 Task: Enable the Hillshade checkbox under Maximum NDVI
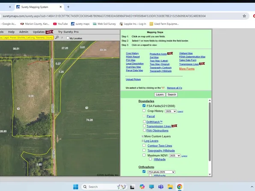coord(150,159)
